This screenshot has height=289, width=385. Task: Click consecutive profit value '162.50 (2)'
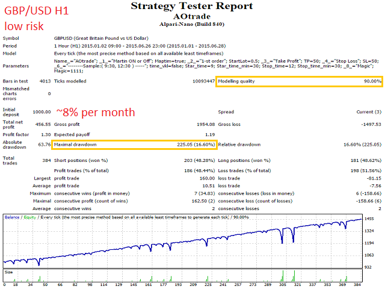203,201
